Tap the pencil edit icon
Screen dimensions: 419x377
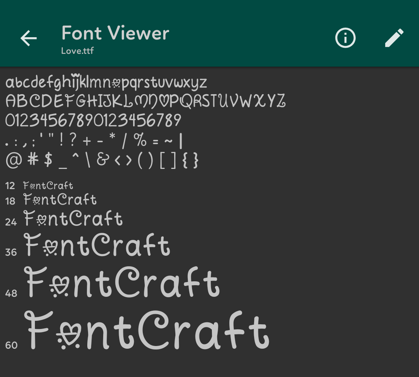point(394,38)
